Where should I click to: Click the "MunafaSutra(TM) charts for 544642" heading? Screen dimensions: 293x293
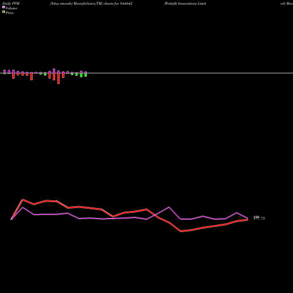[103, 4]
